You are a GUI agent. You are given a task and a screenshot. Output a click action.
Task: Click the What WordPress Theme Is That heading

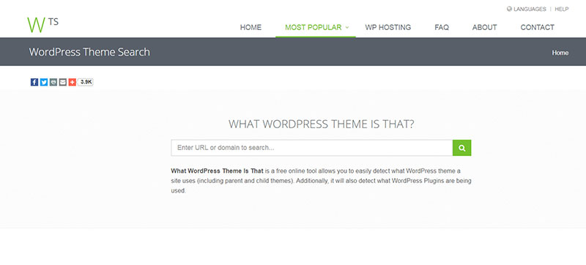point(322,124)
